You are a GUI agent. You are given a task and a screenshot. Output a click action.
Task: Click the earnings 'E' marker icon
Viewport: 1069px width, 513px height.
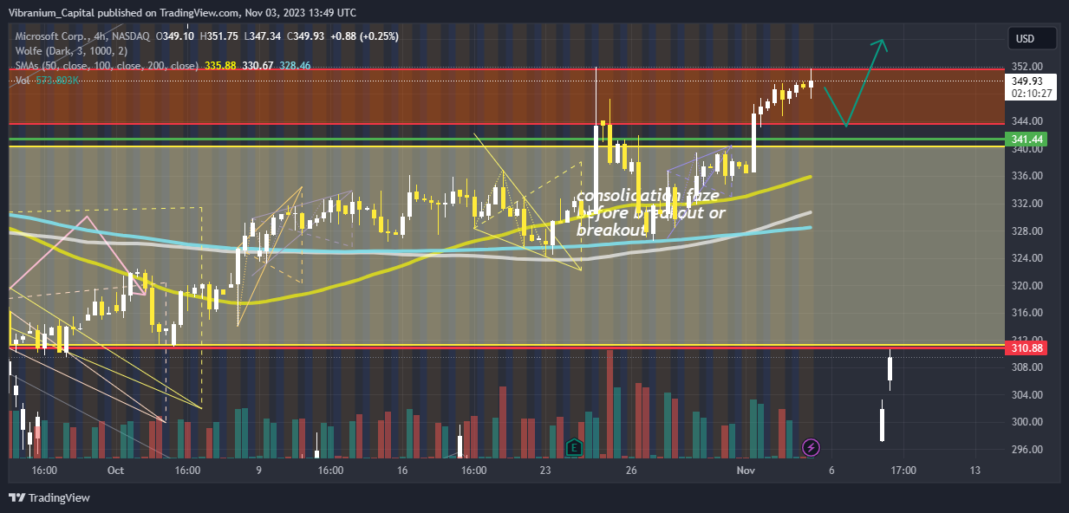tap(574, 447)
